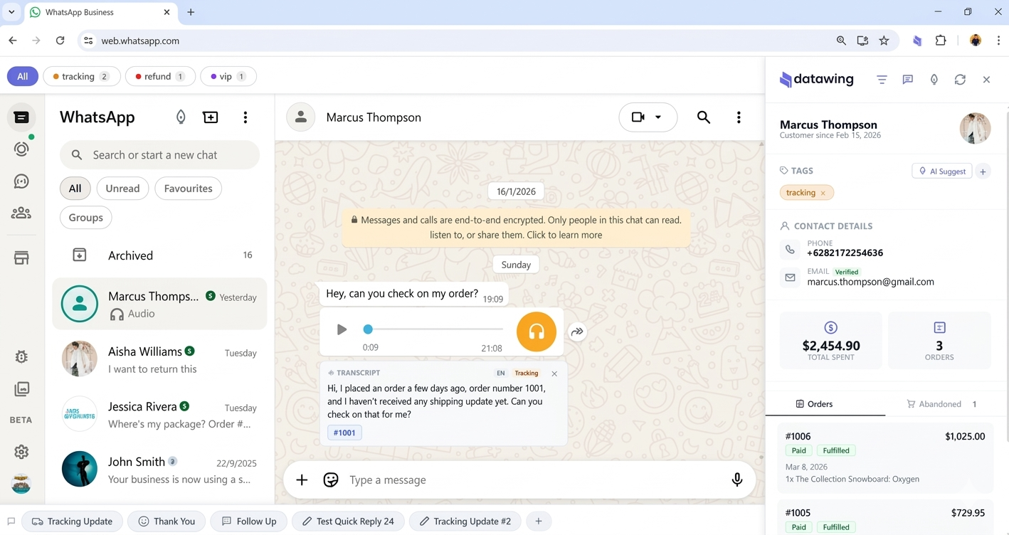Open the datawing messages icon
The width and height of the screenshot is (1009, 535).
907,80
